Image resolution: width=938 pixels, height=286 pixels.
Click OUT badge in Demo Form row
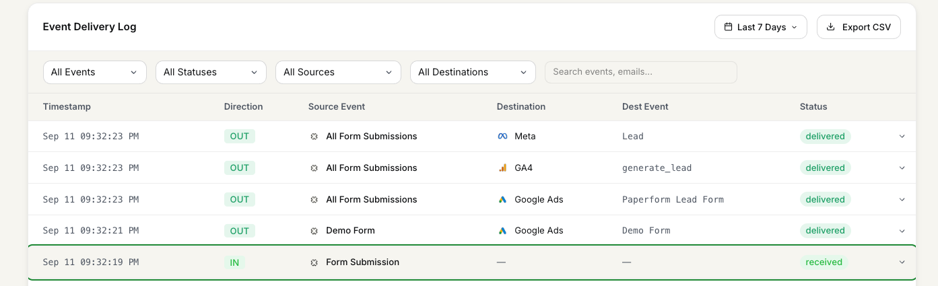240,231
